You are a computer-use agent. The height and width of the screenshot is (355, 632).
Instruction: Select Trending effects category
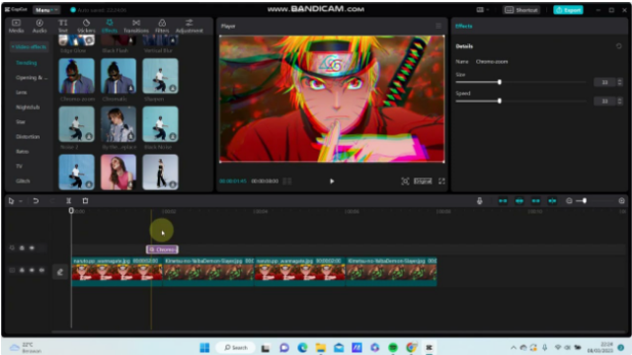27,63
